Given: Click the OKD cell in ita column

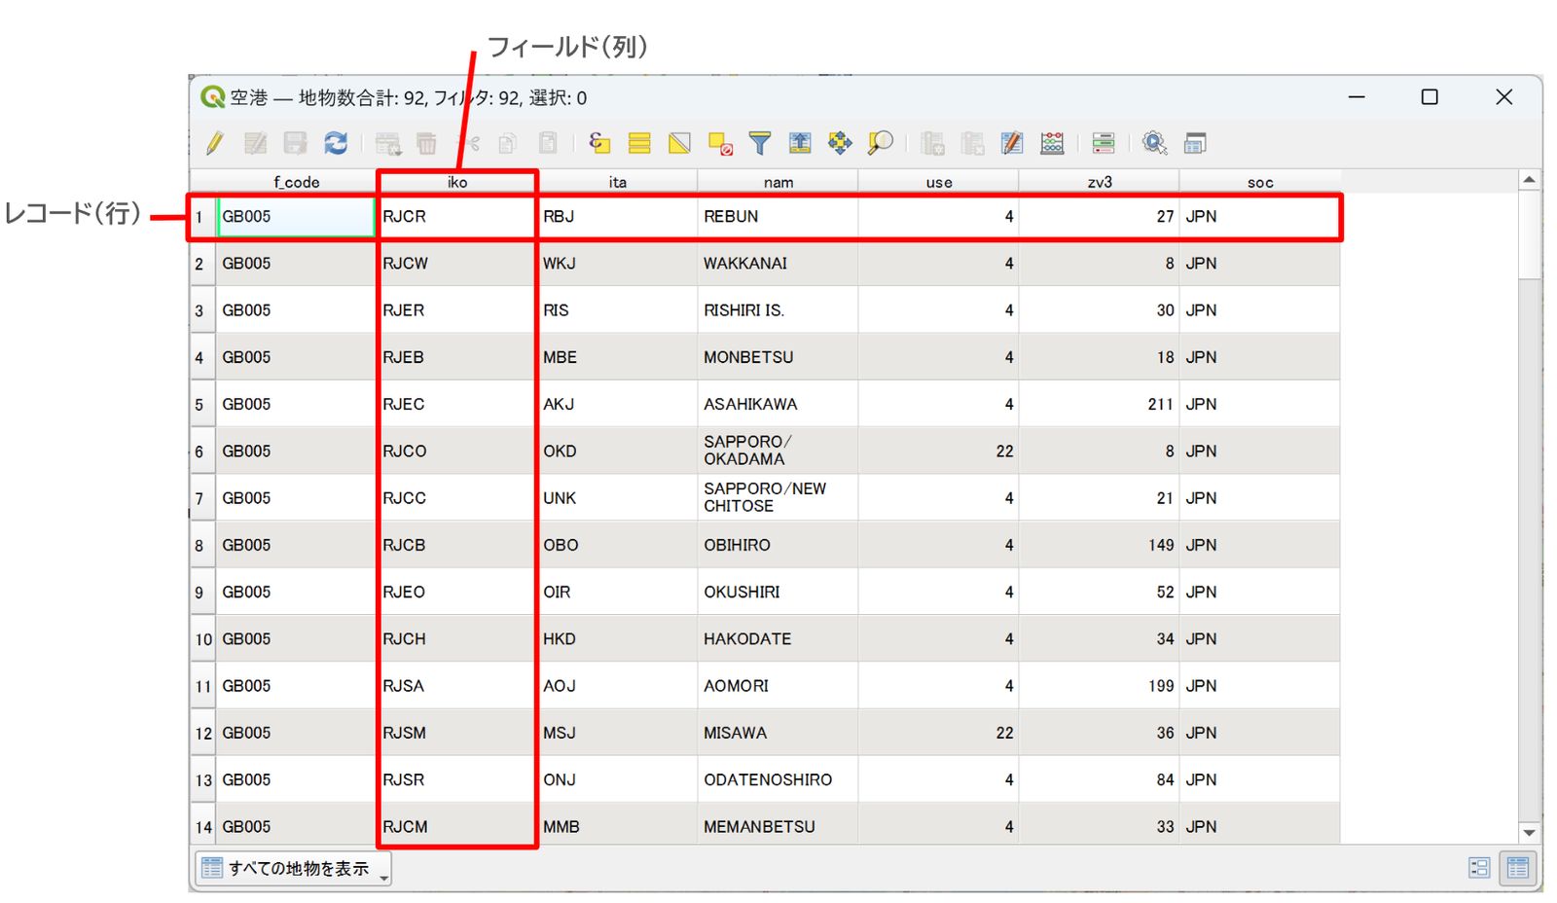Looking at the screenshot, I should point(617,451).
